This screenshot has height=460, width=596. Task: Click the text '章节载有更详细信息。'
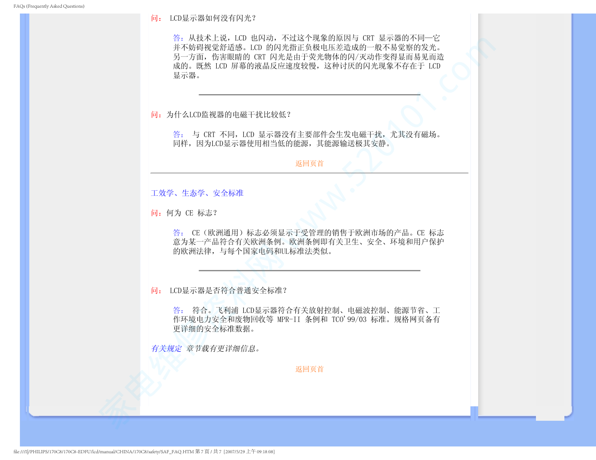(223, 349)
